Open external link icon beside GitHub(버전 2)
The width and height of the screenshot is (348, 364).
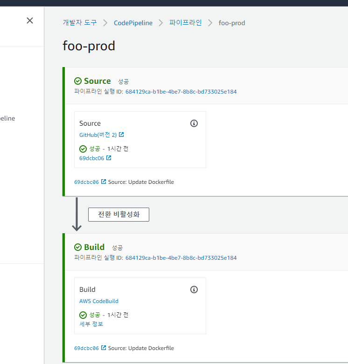tap(121, 135)
